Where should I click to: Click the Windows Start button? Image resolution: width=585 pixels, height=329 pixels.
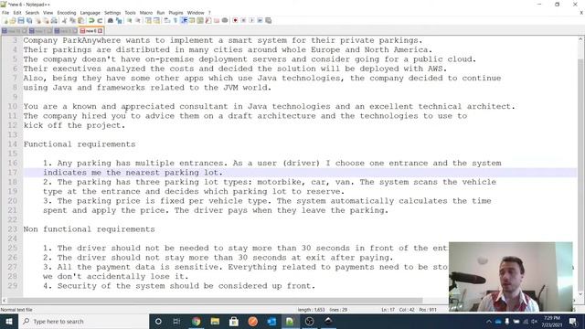click(x=9, y=321)
